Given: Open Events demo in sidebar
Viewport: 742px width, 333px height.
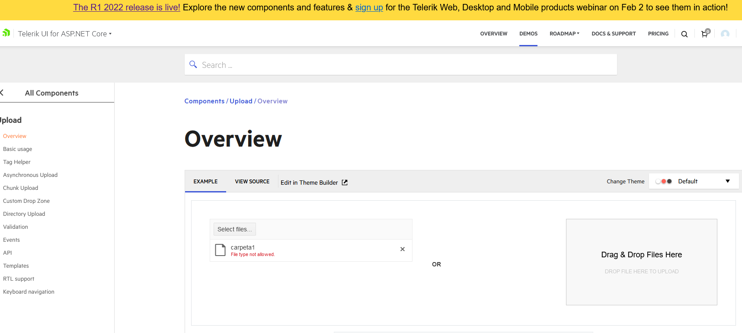Looking at the screenshot, I should point(12,240).
